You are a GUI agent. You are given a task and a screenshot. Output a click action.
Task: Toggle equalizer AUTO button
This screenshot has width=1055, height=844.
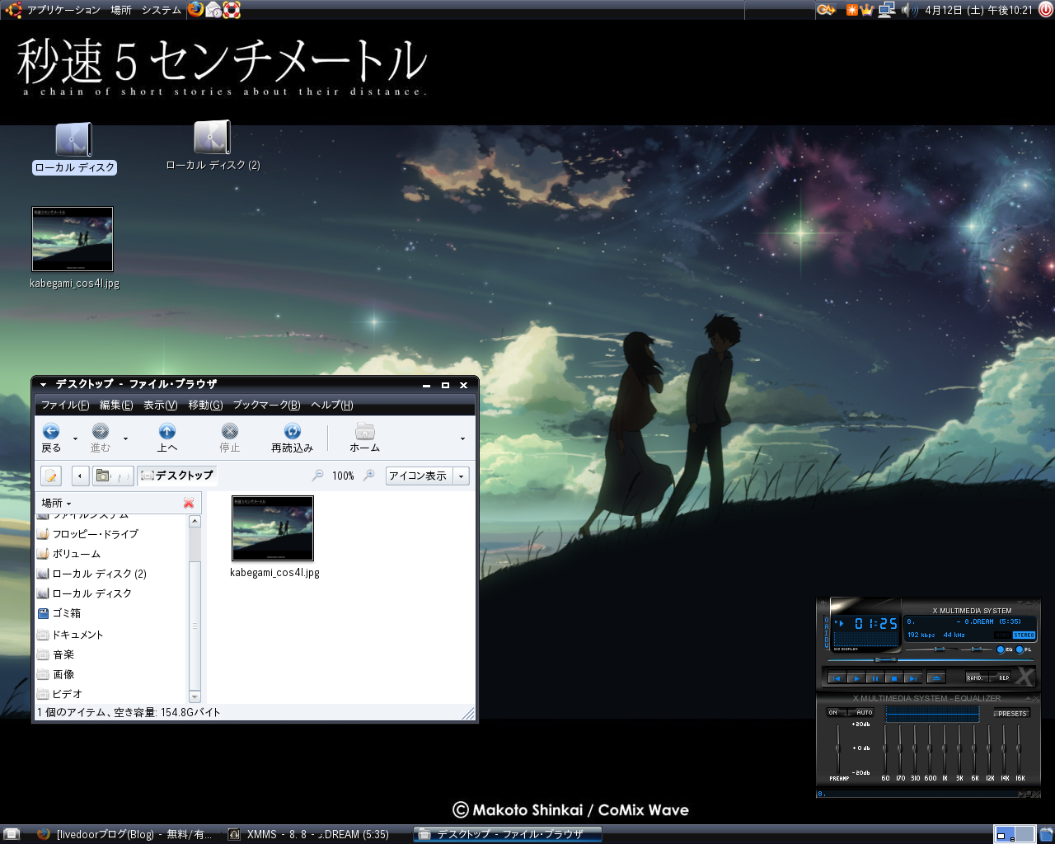(x=863, y=712)
